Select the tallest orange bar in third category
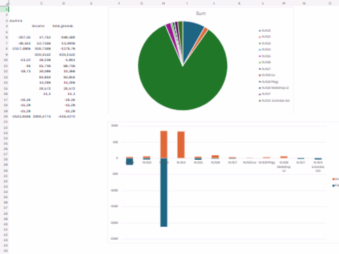339x254 pixels. (x=164, y=144)
